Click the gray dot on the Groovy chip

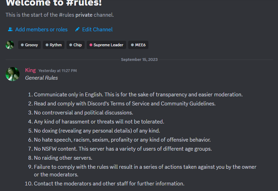(22, 45)
